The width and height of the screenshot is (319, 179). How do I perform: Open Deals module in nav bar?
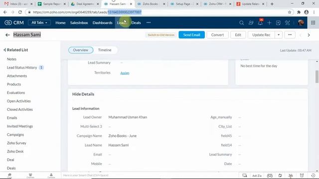point(136,23)
